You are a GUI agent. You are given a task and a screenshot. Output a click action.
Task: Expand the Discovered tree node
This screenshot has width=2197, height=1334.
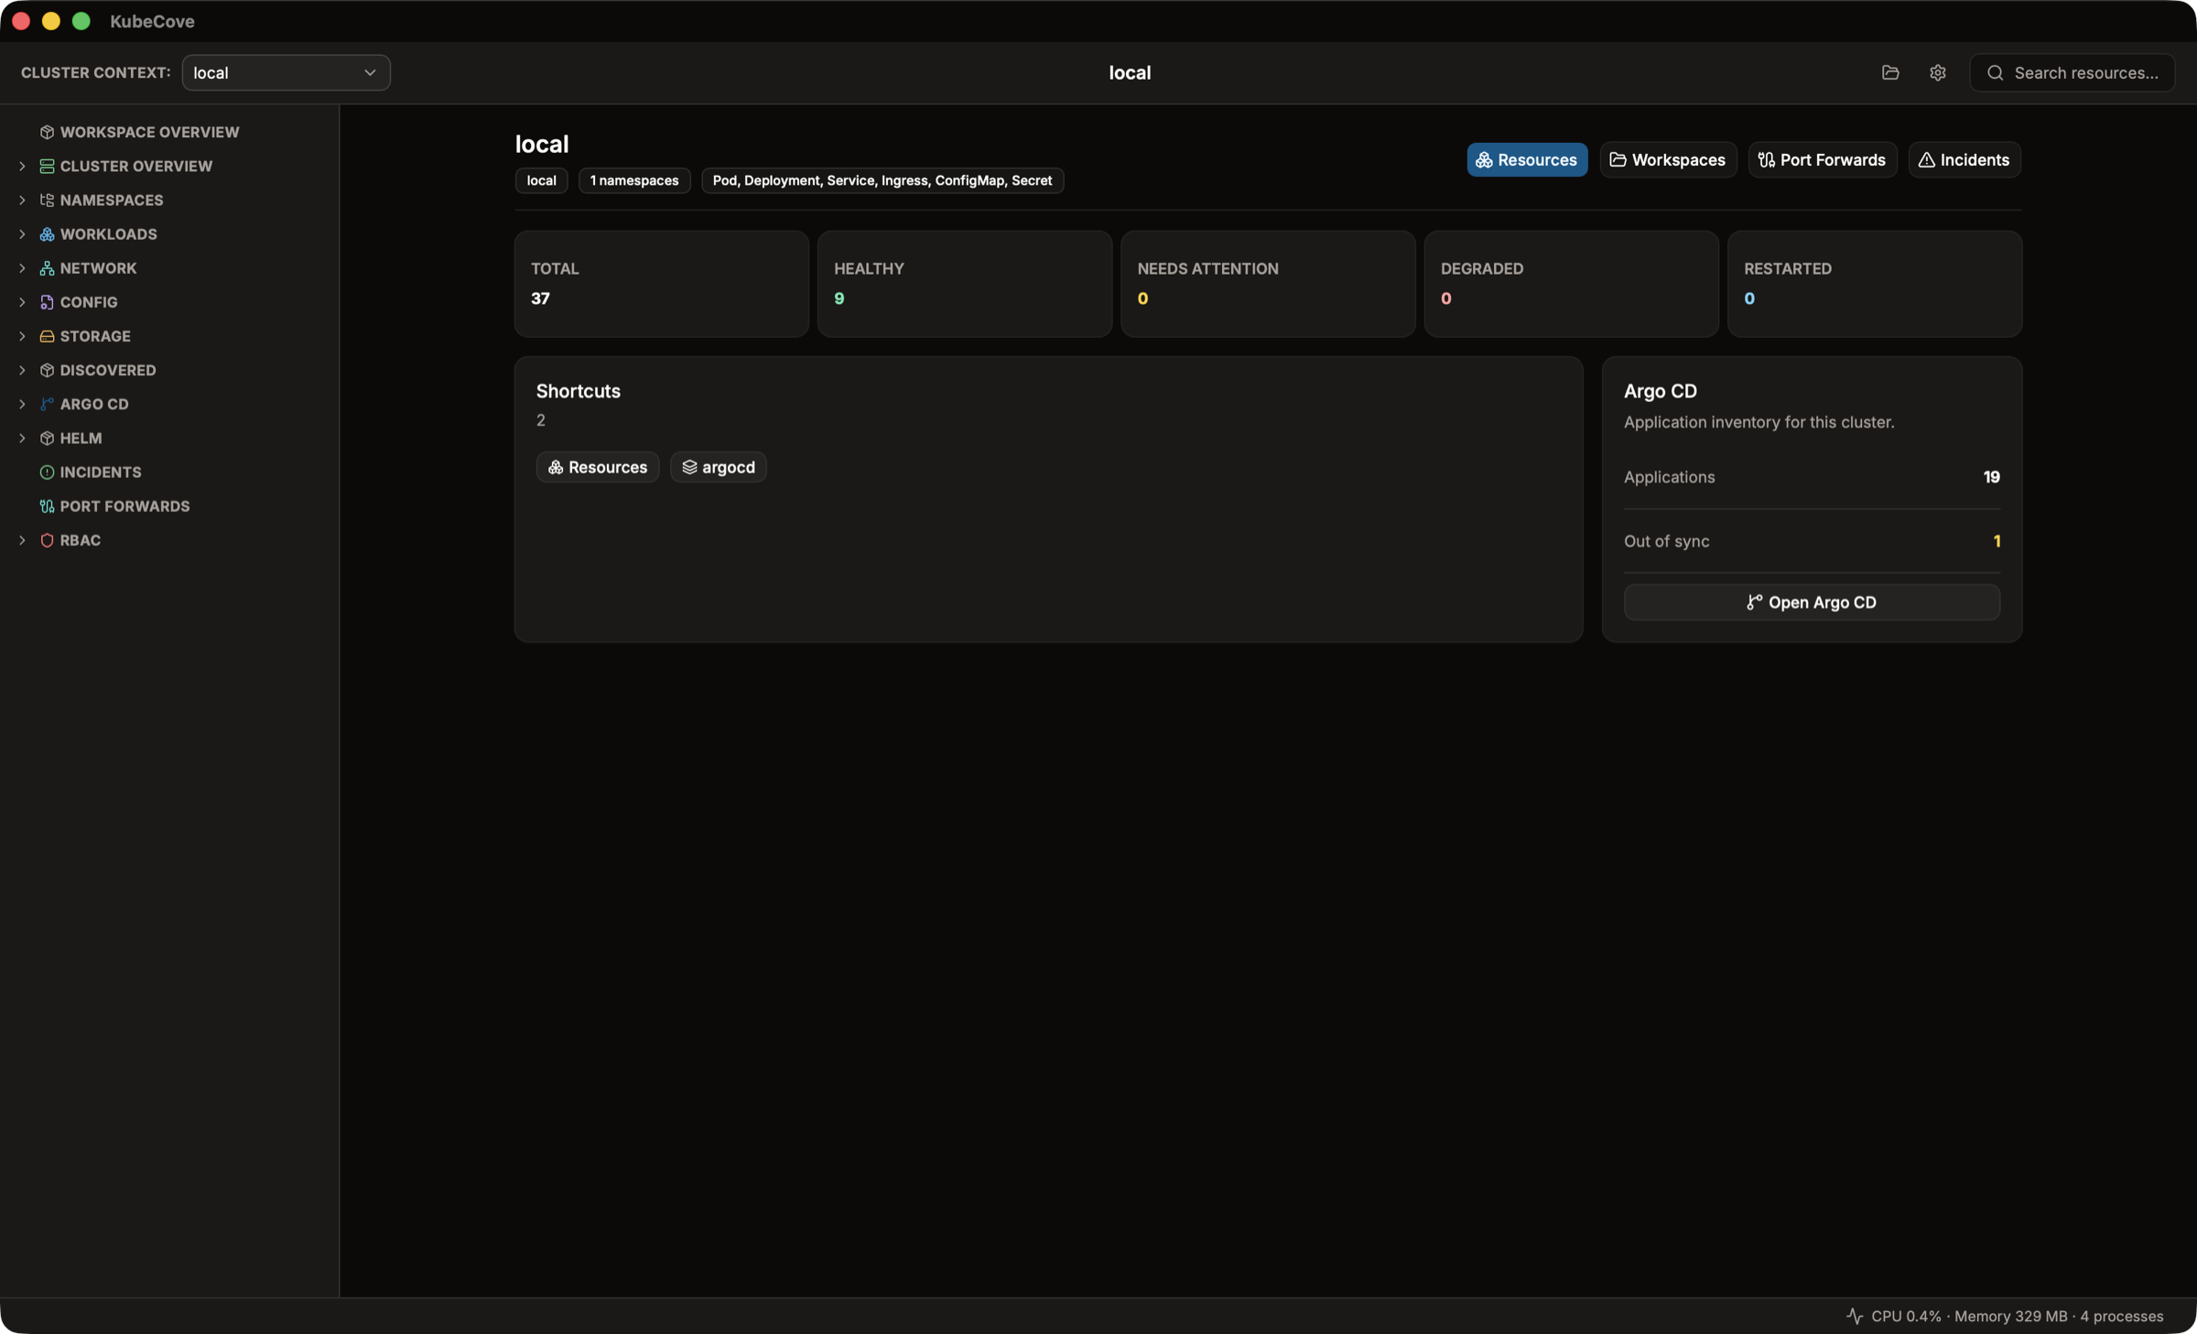22,370
